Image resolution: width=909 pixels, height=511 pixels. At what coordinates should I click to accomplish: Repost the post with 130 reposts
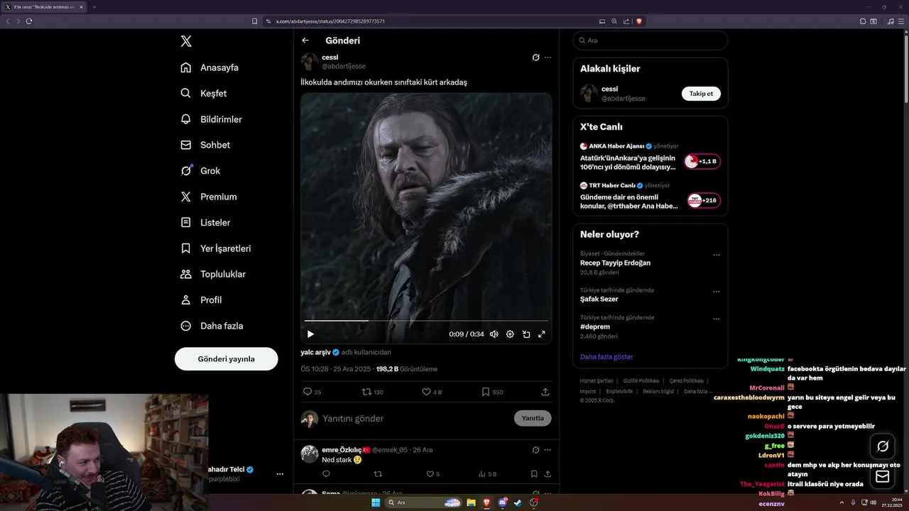(x=373, y=392)
